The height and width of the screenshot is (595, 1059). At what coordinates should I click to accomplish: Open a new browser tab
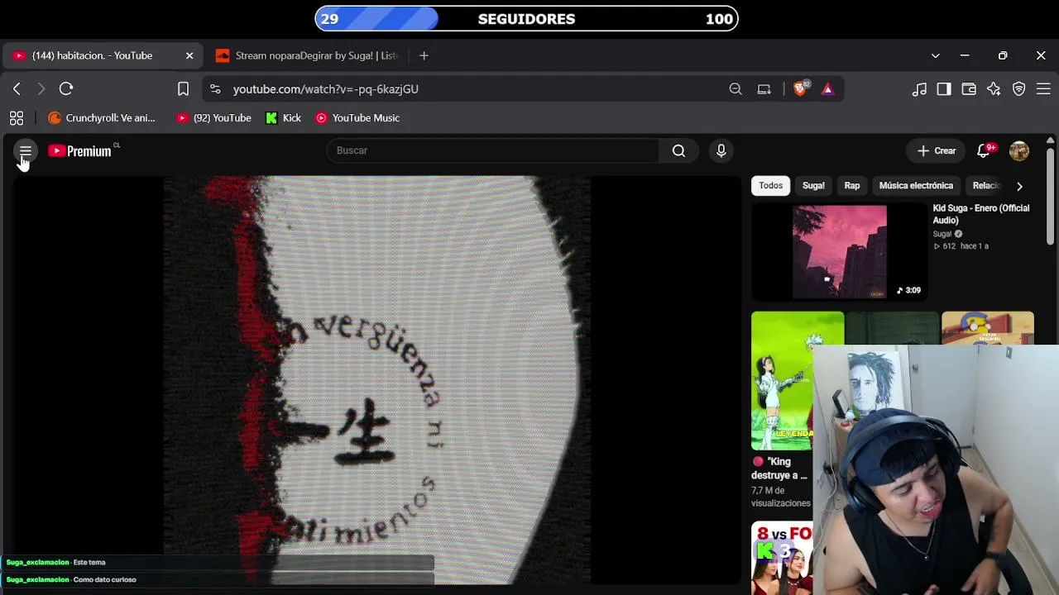pos(424,55)
